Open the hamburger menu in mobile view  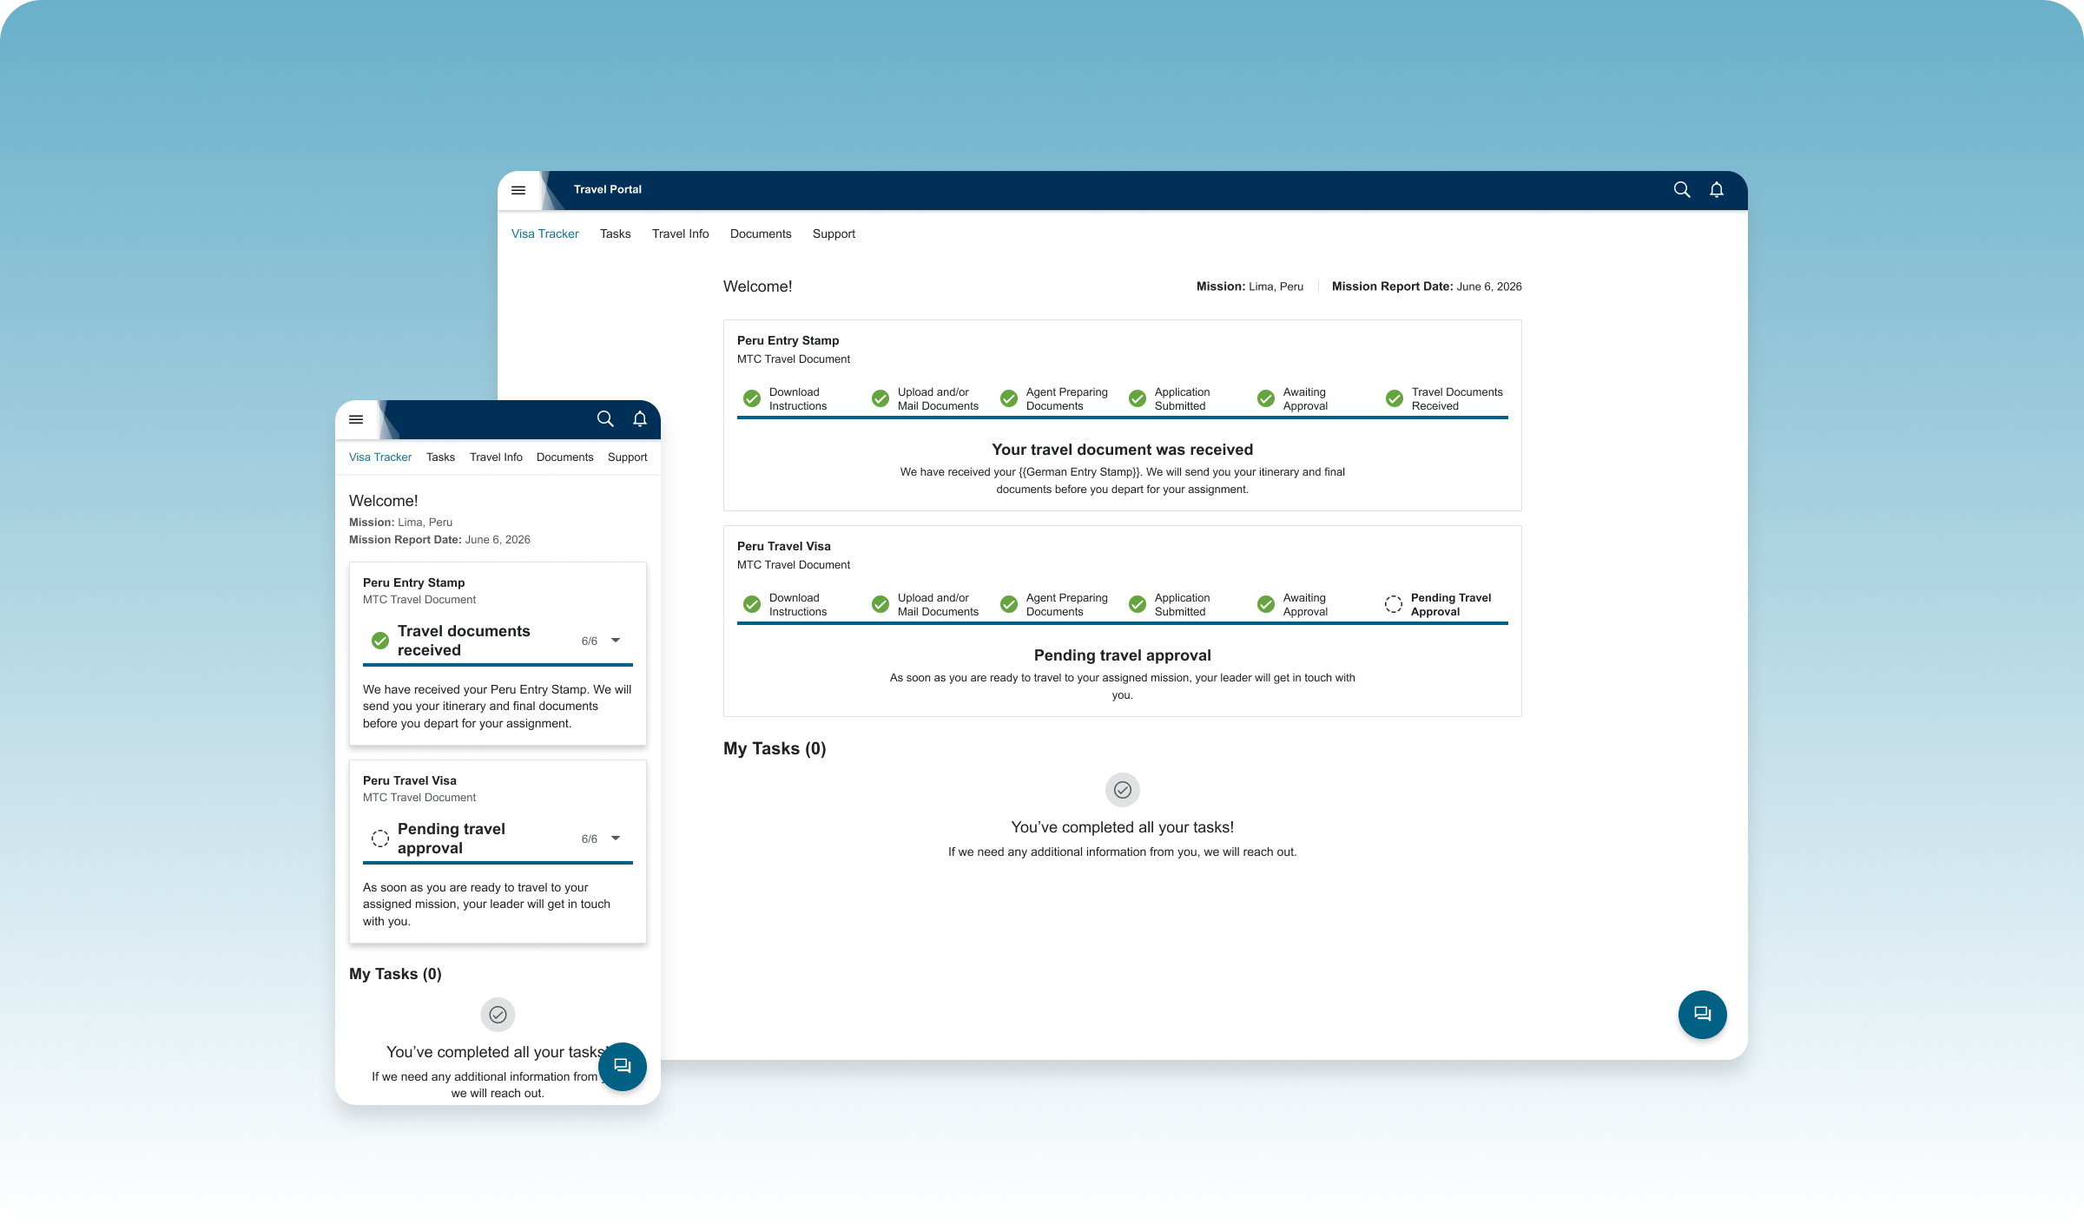coord(356,419)
